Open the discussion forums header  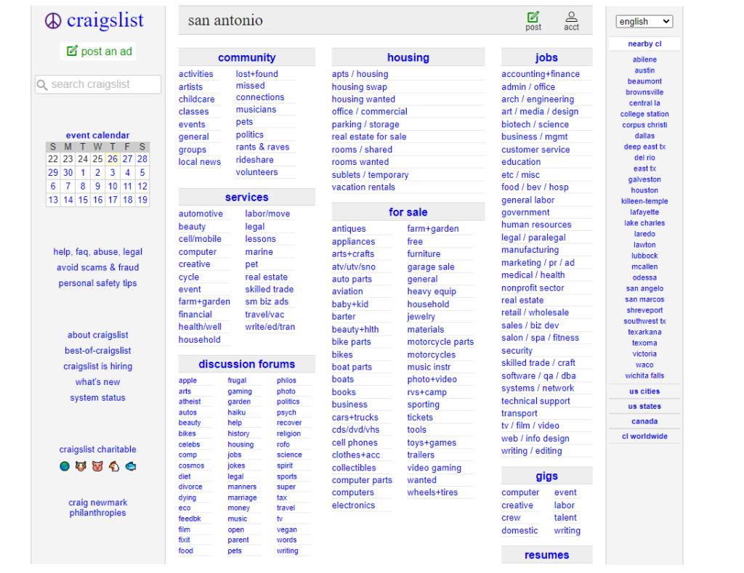[x=247, y=365]
